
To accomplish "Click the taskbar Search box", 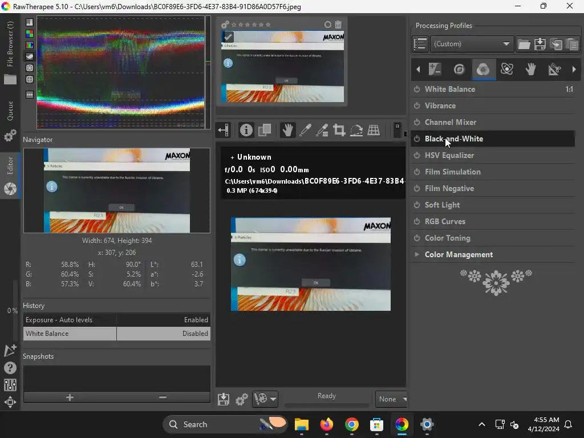I will [x=225, y=424].
